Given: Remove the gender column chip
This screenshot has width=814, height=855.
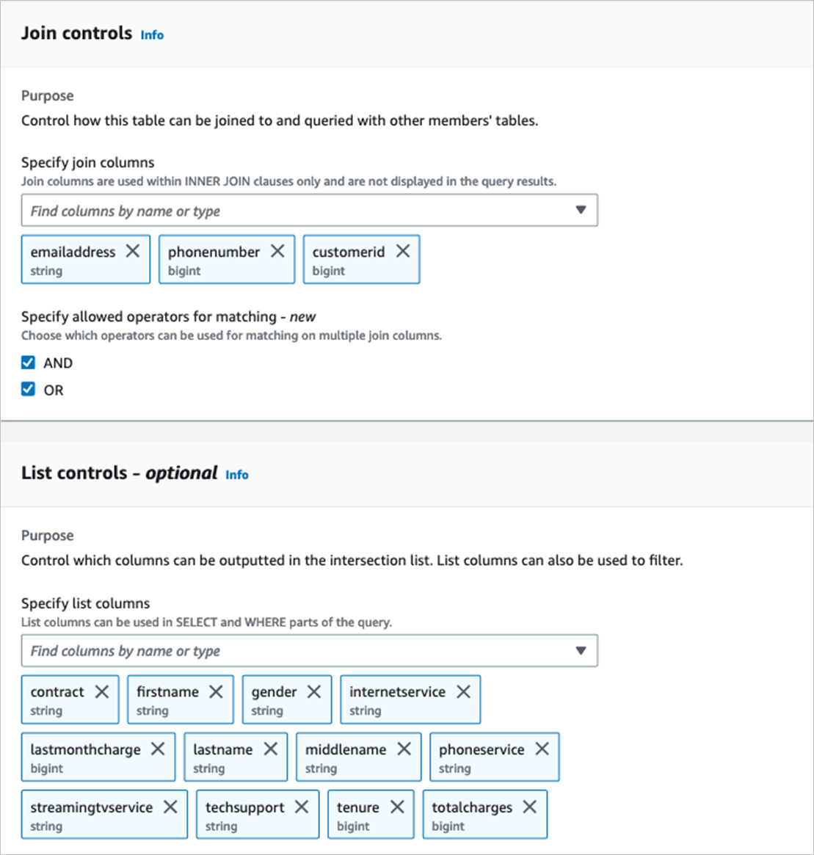Looking at the screenshot, I should pos(314,691).
